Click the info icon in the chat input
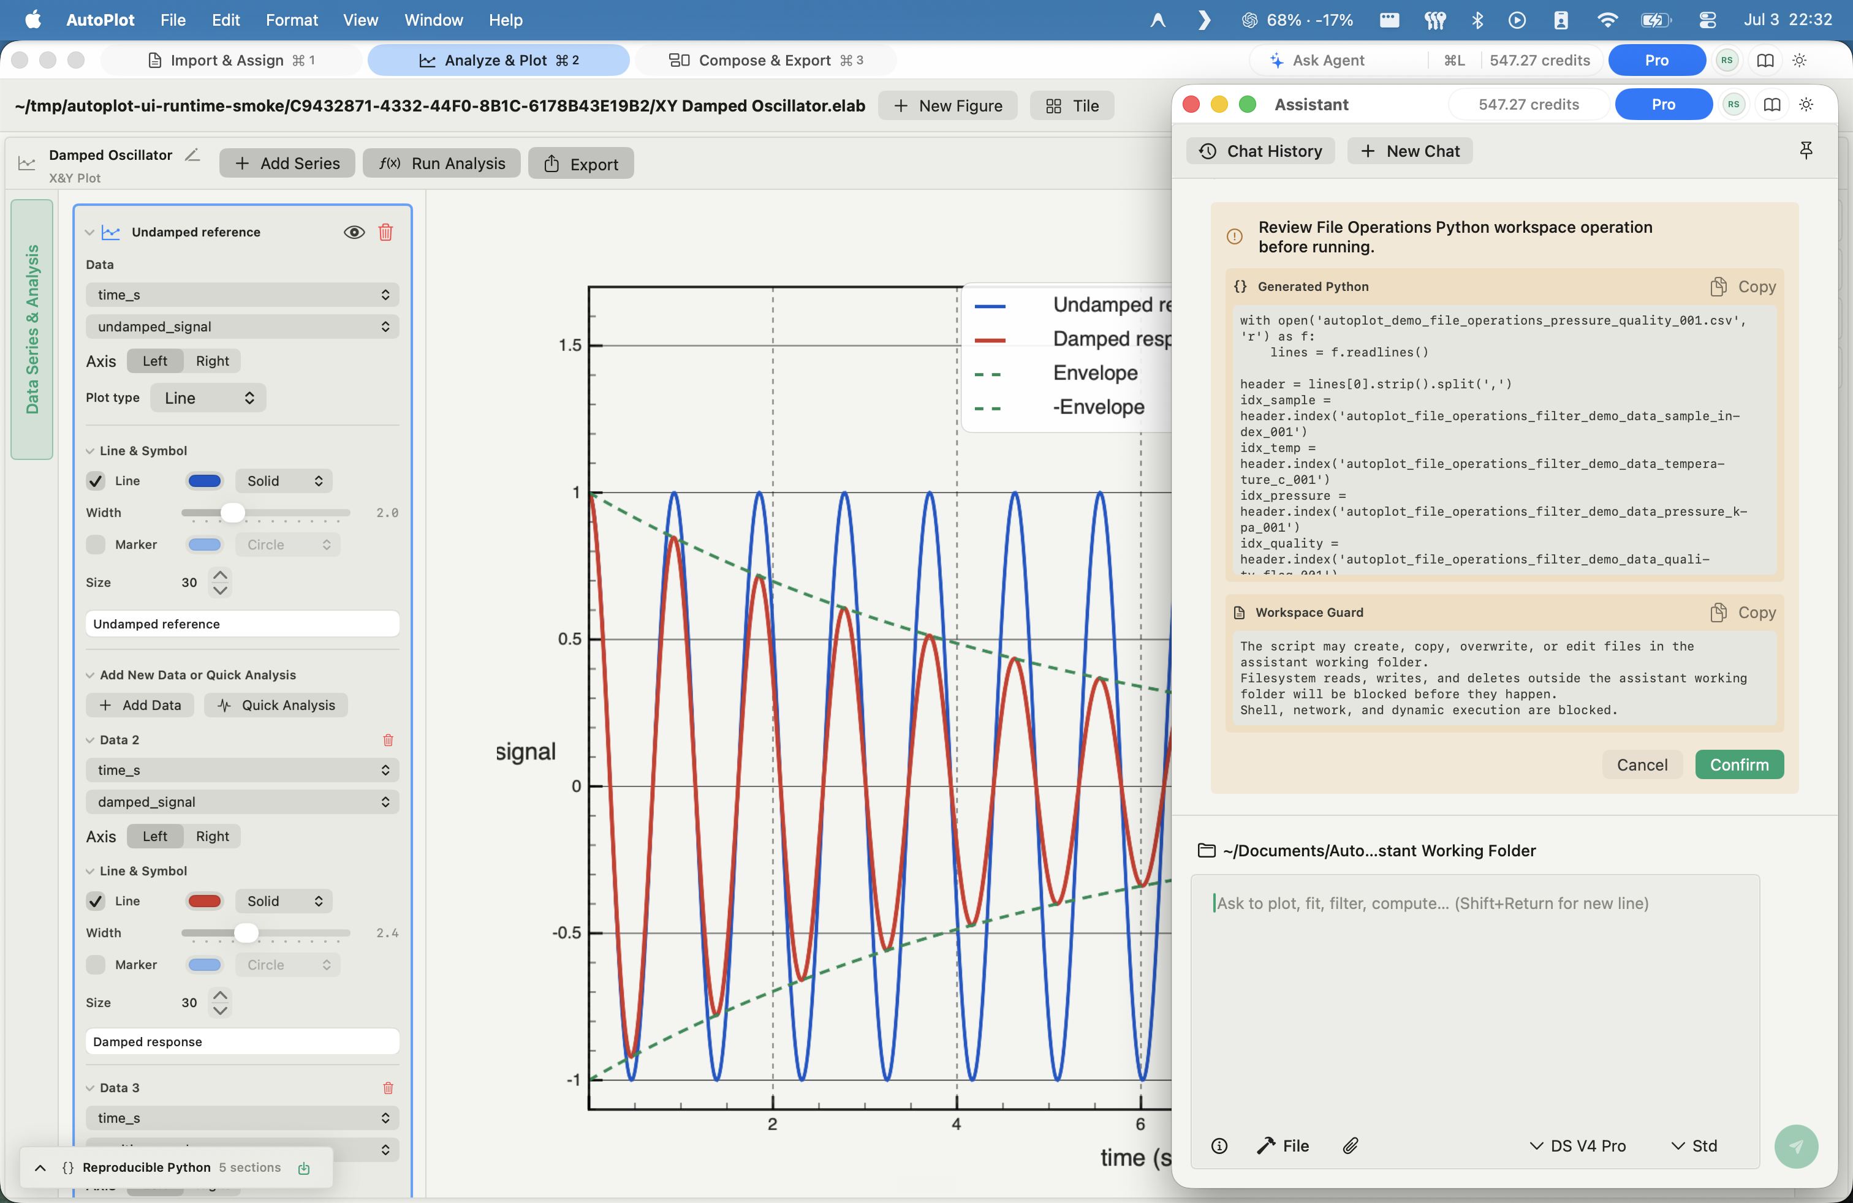The width and height of the screenshot is (1853, 1203). point(1219,1145)
